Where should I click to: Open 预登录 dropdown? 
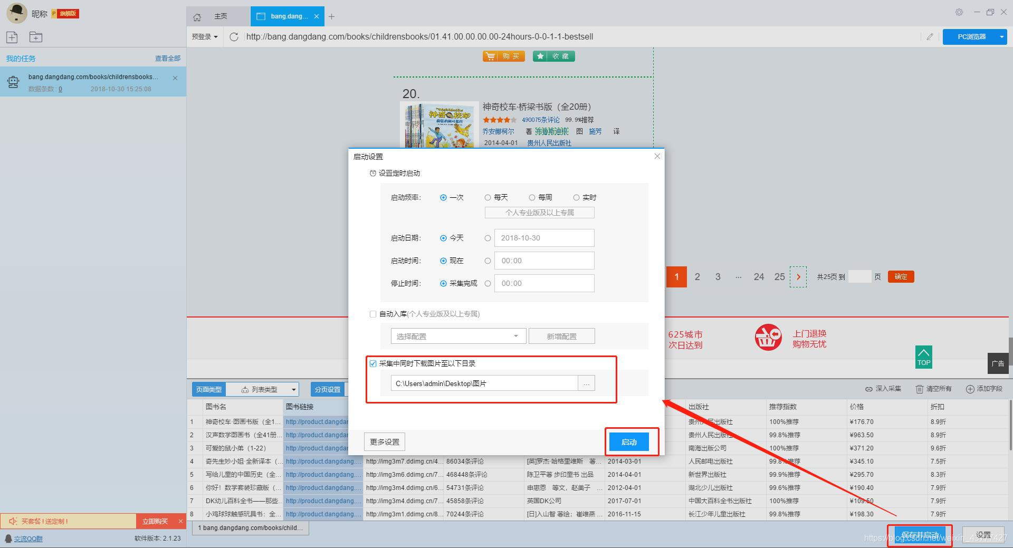point(205,37)
